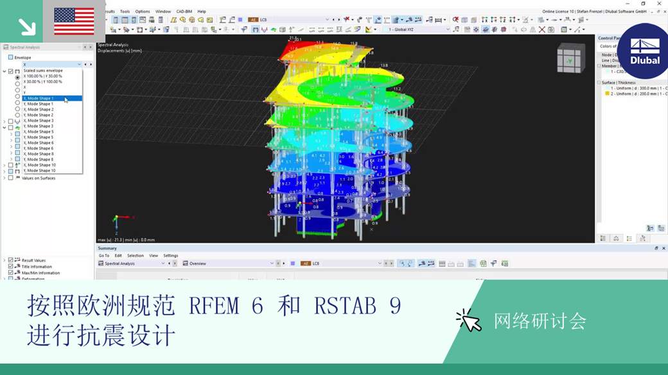Viewport: 668px width, 375px height.
Task: Expand the Result Values tree node
Action: point(4,260)
